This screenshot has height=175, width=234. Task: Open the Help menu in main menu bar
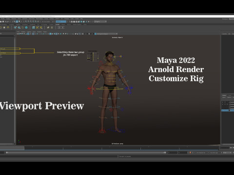[x=81, y=18]
